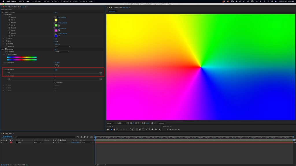This screenshot has height=166, width=296.
Task: Select the Rotation tool
Action: click(x=131, y=130)
